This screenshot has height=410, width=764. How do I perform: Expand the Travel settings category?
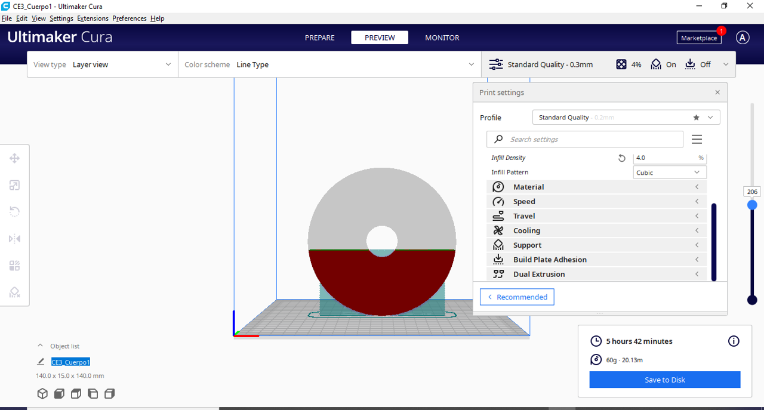596,216
